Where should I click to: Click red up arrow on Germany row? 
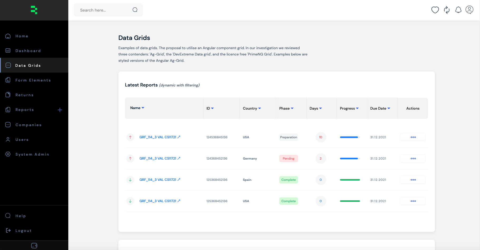coord(130,159)
